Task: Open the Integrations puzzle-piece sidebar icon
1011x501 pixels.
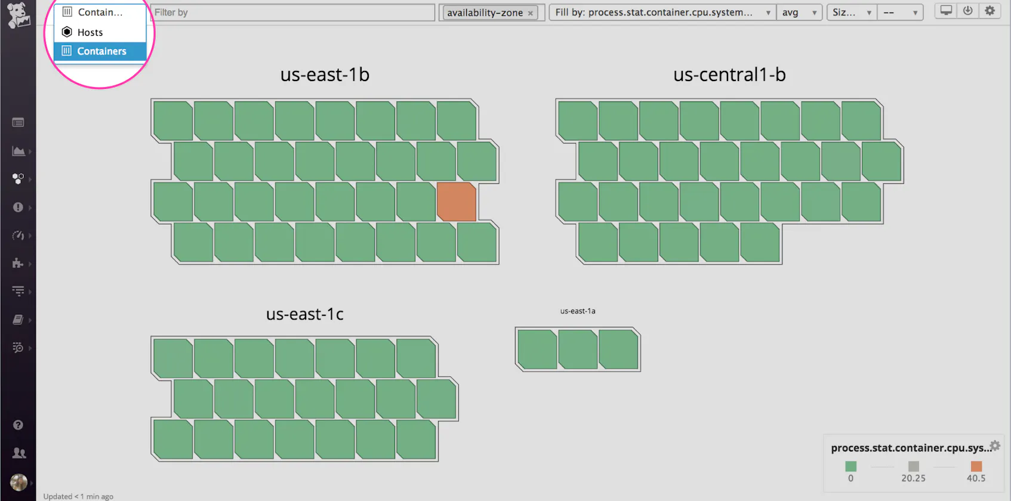Action: [18, 263]
